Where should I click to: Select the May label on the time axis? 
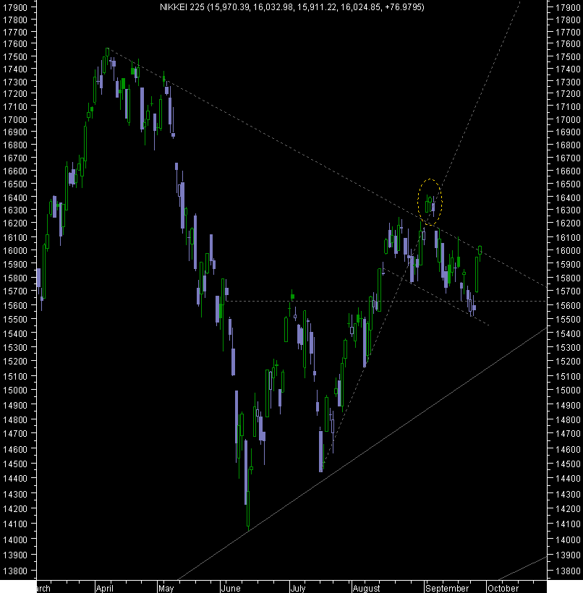point(166,588)
